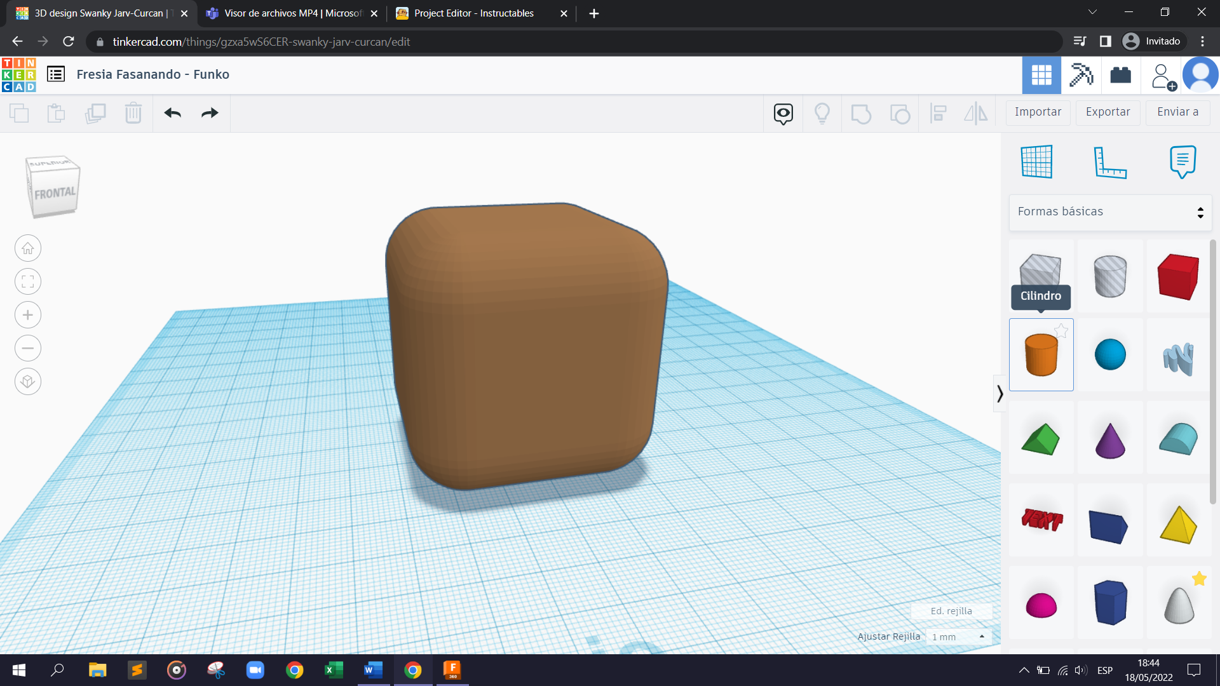Open the Blocks editor brick icon

point(1120,75)
